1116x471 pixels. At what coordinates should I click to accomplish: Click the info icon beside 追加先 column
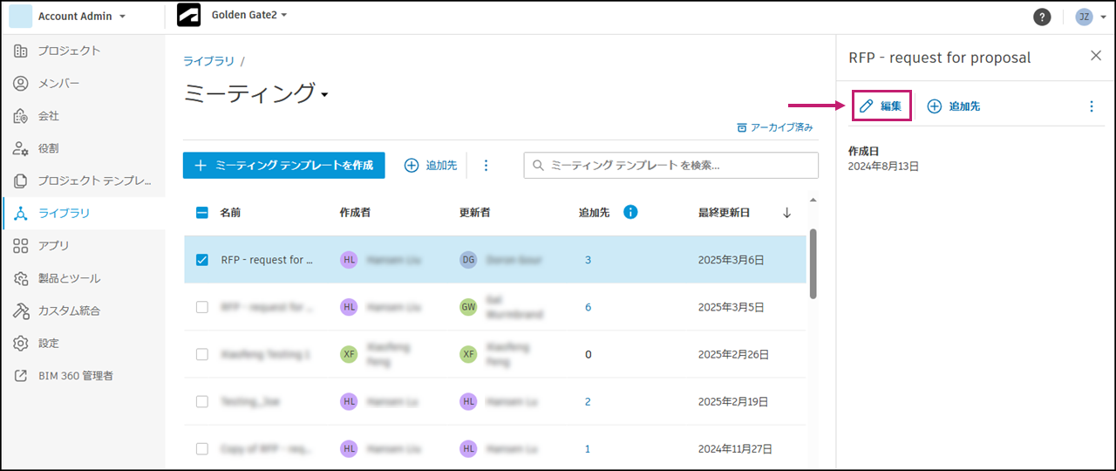point(630,212)
